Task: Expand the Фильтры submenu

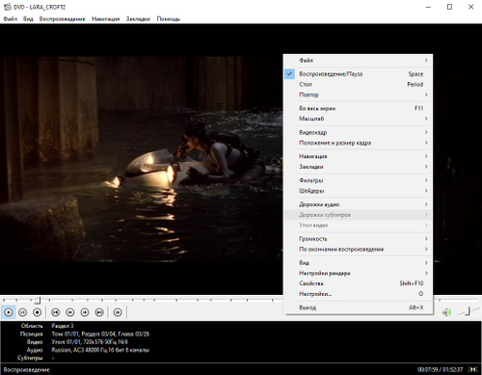Action: pyautogui.click(x=359, y=180)
